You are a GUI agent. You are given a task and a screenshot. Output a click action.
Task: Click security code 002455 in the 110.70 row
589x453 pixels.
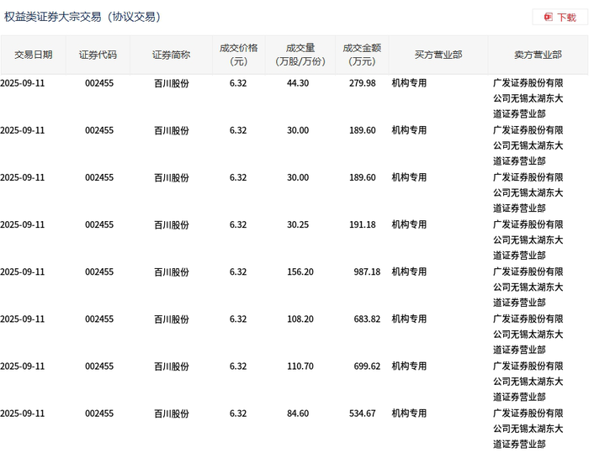point(99,366)
